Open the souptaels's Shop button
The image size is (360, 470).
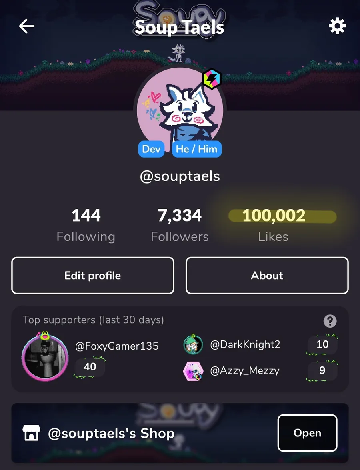click(307, 433)
